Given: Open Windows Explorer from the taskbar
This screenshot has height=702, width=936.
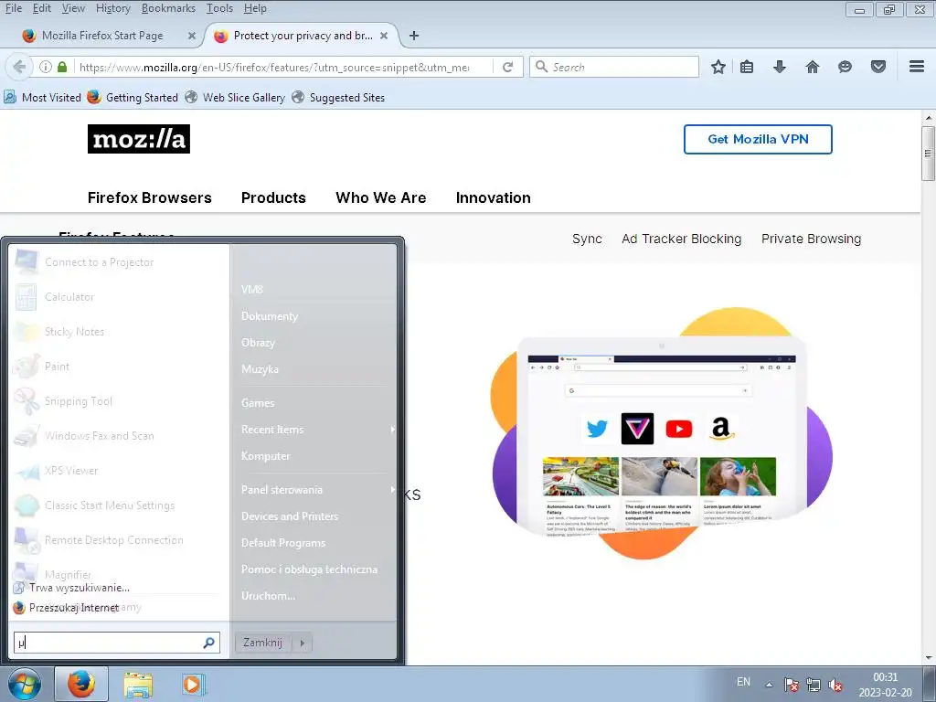Looking at the screenshot, I should tap(138, 685).
